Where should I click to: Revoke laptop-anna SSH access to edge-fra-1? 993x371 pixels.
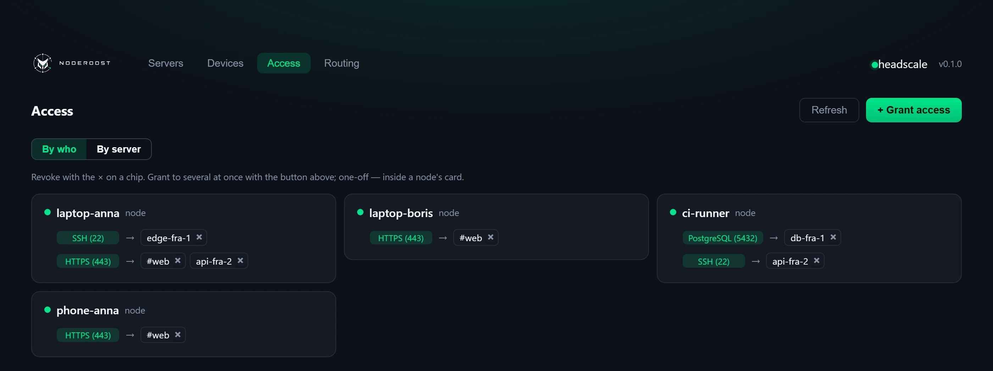[199, 237]
